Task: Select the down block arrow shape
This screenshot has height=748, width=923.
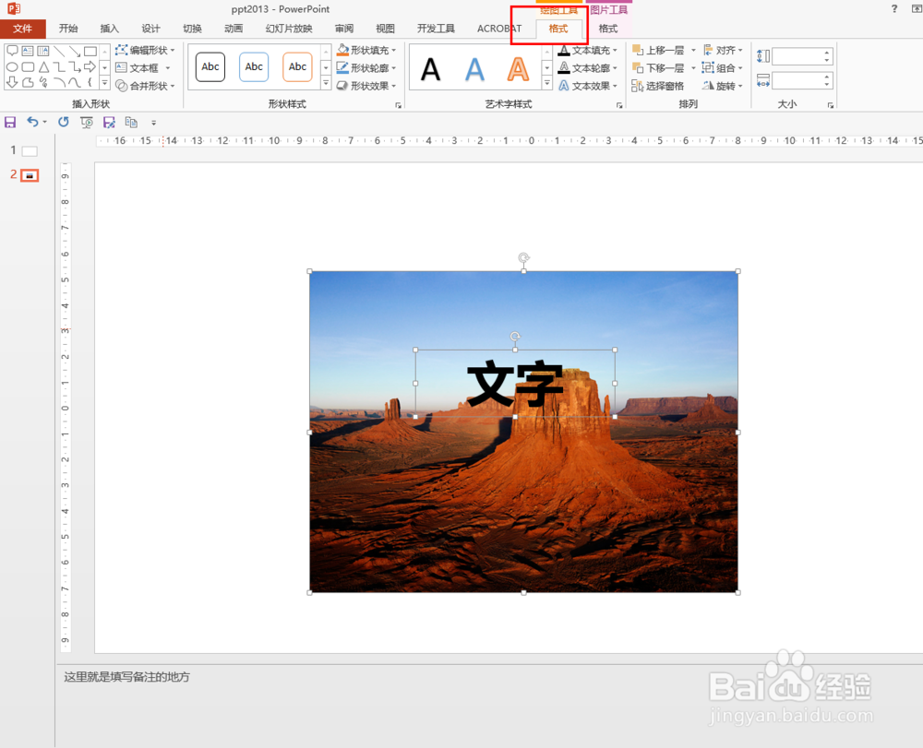Action: click(12, 82)
